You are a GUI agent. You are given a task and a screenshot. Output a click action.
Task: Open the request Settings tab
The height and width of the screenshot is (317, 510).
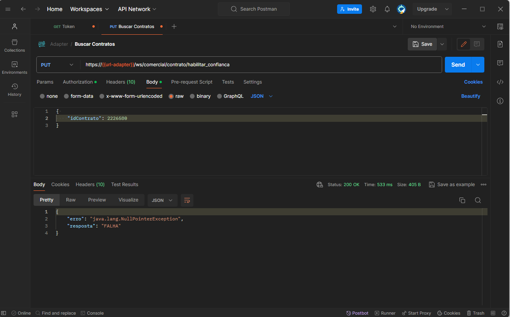[253, 82]
